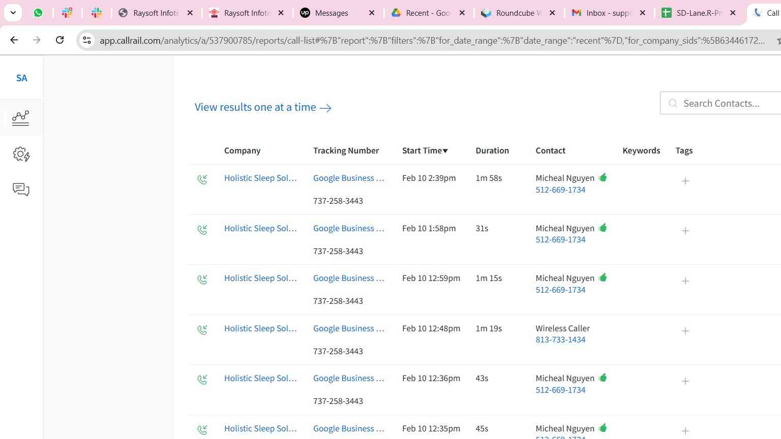Click inbound call icon for Feb 10 12:48pm

click(202, 330)
